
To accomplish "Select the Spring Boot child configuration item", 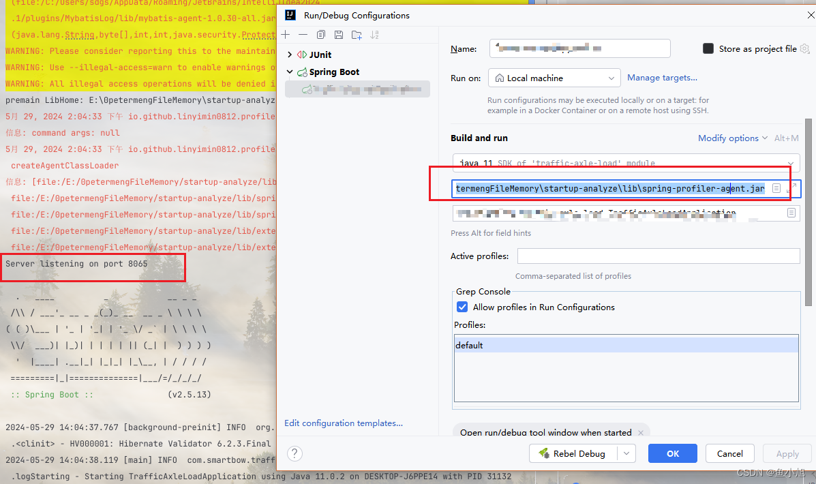I will (357, 89).
